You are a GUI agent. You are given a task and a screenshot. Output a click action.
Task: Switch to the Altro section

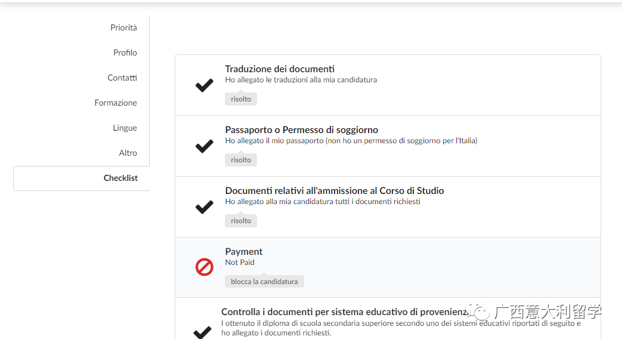pyautogui.click(x=128, y=153)
